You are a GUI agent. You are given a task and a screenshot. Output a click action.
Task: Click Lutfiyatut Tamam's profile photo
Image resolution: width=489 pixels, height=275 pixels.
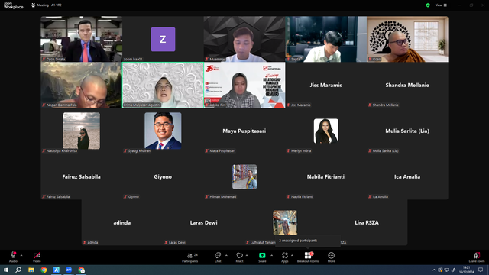(285, 222)
